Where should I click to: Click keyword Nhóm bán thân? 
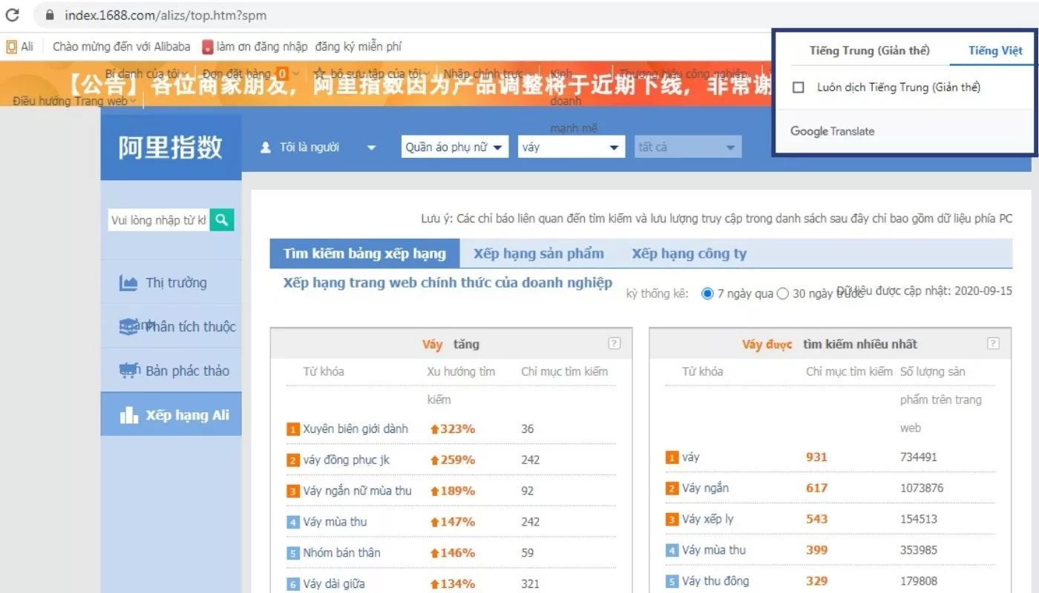[341, 553]
